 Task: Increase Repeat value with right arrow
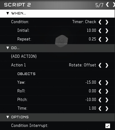tap(107, 39)
